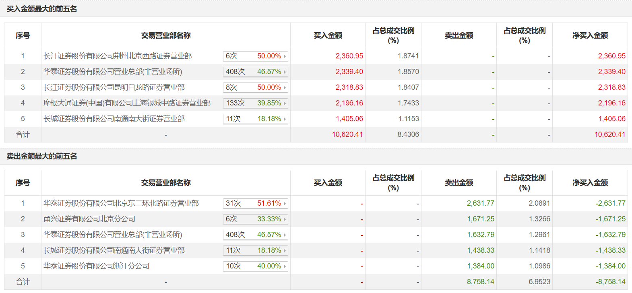Click 合计 row label in buy table

[23, 134]
